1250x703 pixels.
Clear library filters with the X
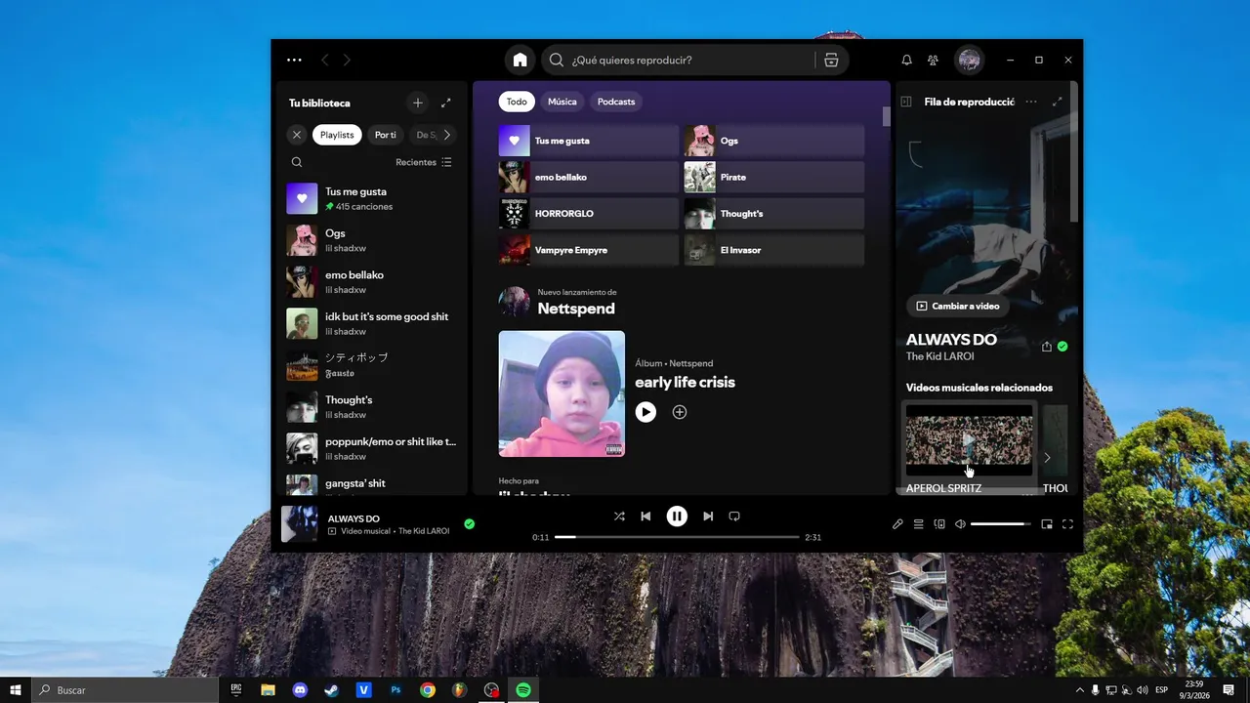(x=297, y=135)
